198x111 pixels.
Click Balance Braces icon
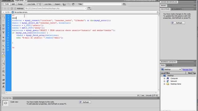coord(3,41)
